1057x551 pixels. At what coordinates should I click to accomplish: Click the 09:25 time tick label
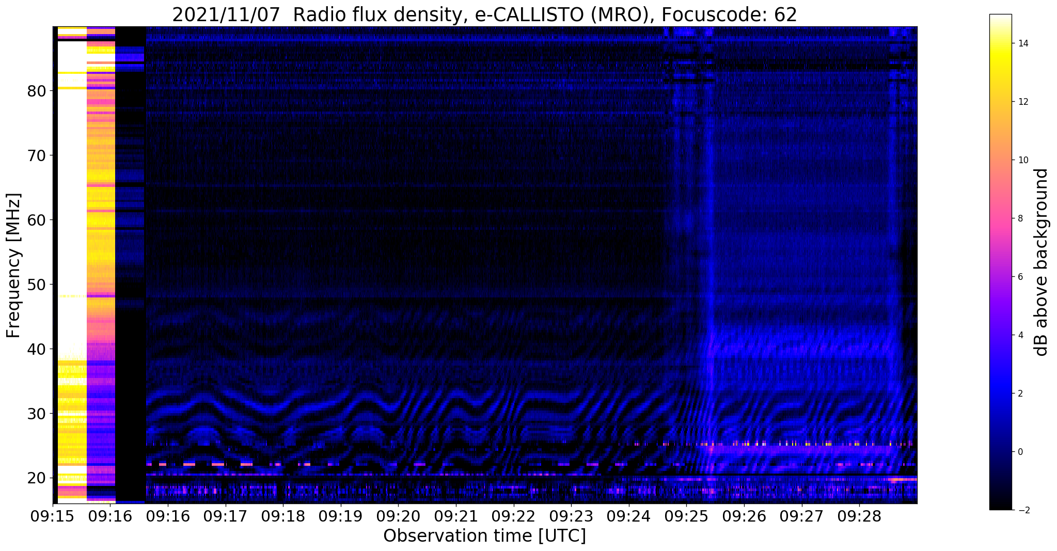[x=686, y=516]
